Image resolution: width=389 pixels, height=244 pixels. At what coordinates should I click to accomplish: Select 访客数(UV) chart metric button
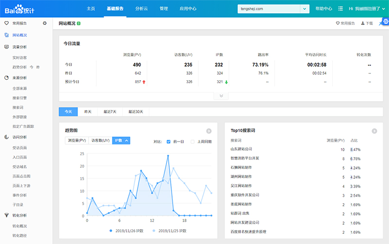(x=101, y=140)
